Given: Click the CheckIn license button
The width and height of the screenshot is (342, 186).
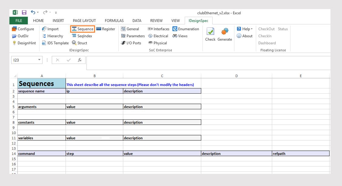Looking at the screenshot, I should click(x=265, y=36).
